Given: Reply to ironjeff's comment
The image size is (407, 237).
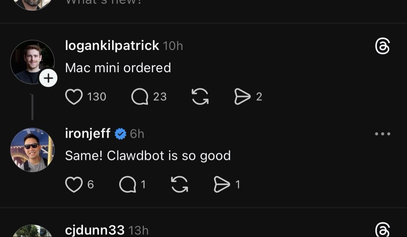Looking at the screenshot, I should (x=127, y=185).
